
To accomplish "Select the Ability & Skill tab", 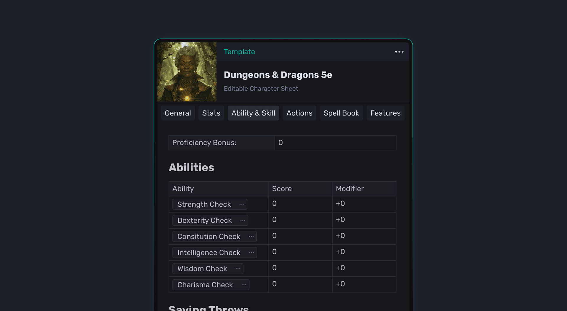I will [253, 113].
